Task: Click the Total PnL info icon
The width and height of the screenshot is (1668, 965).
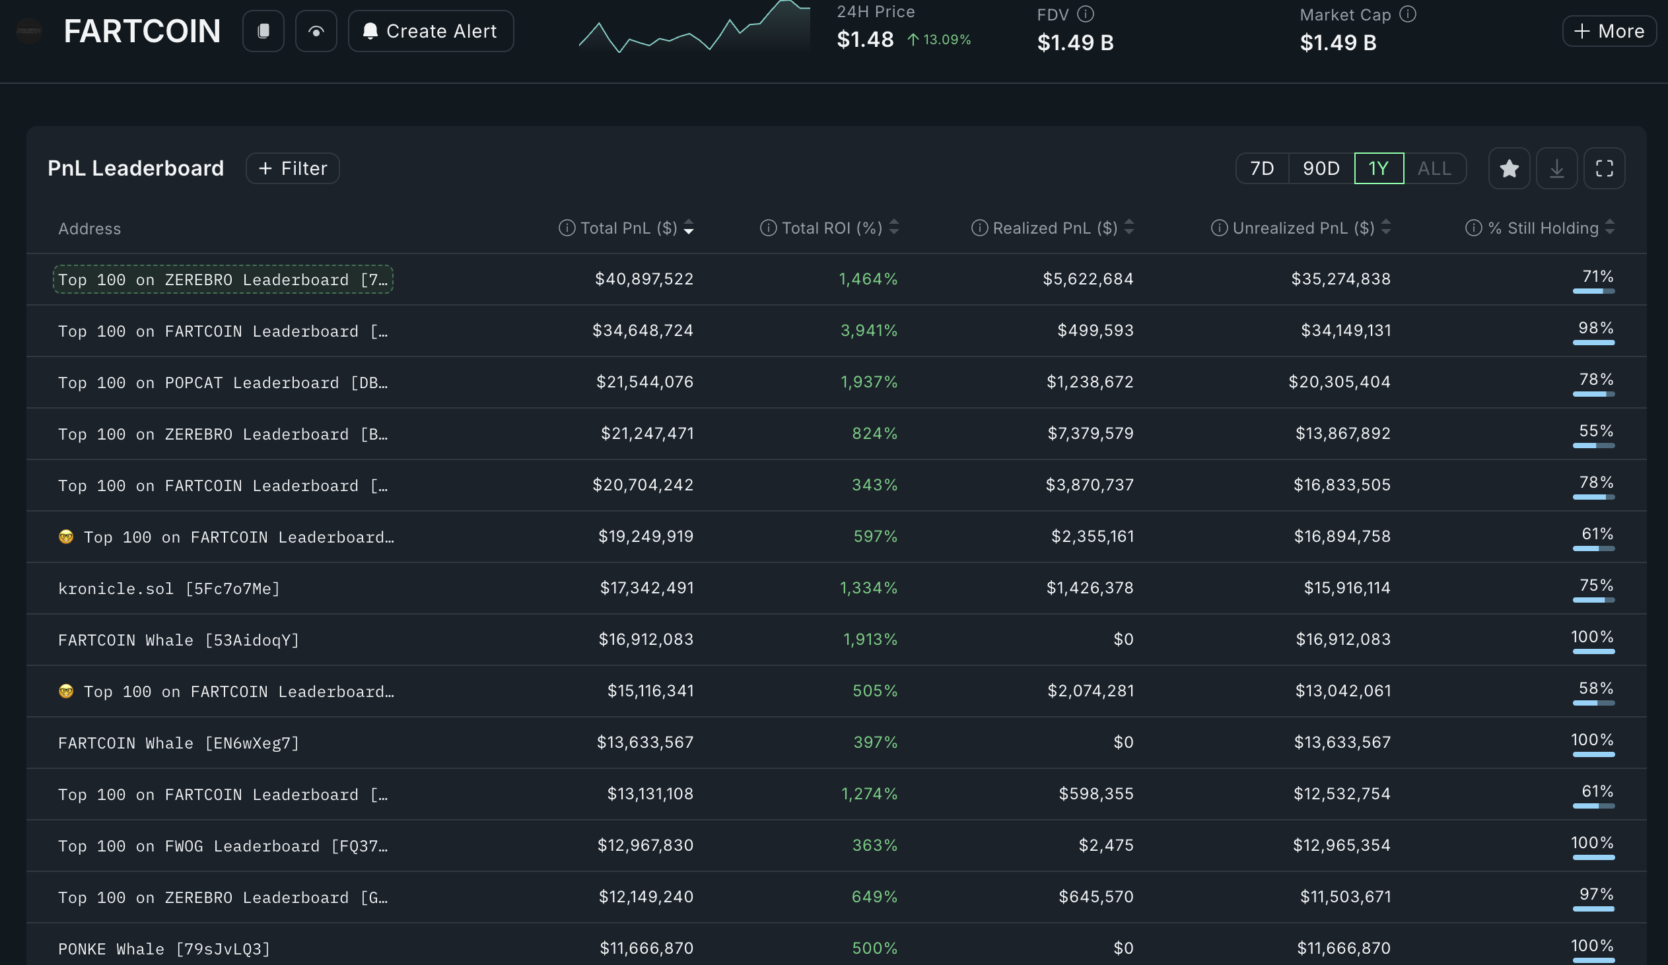Action: (x=567, y=228)
